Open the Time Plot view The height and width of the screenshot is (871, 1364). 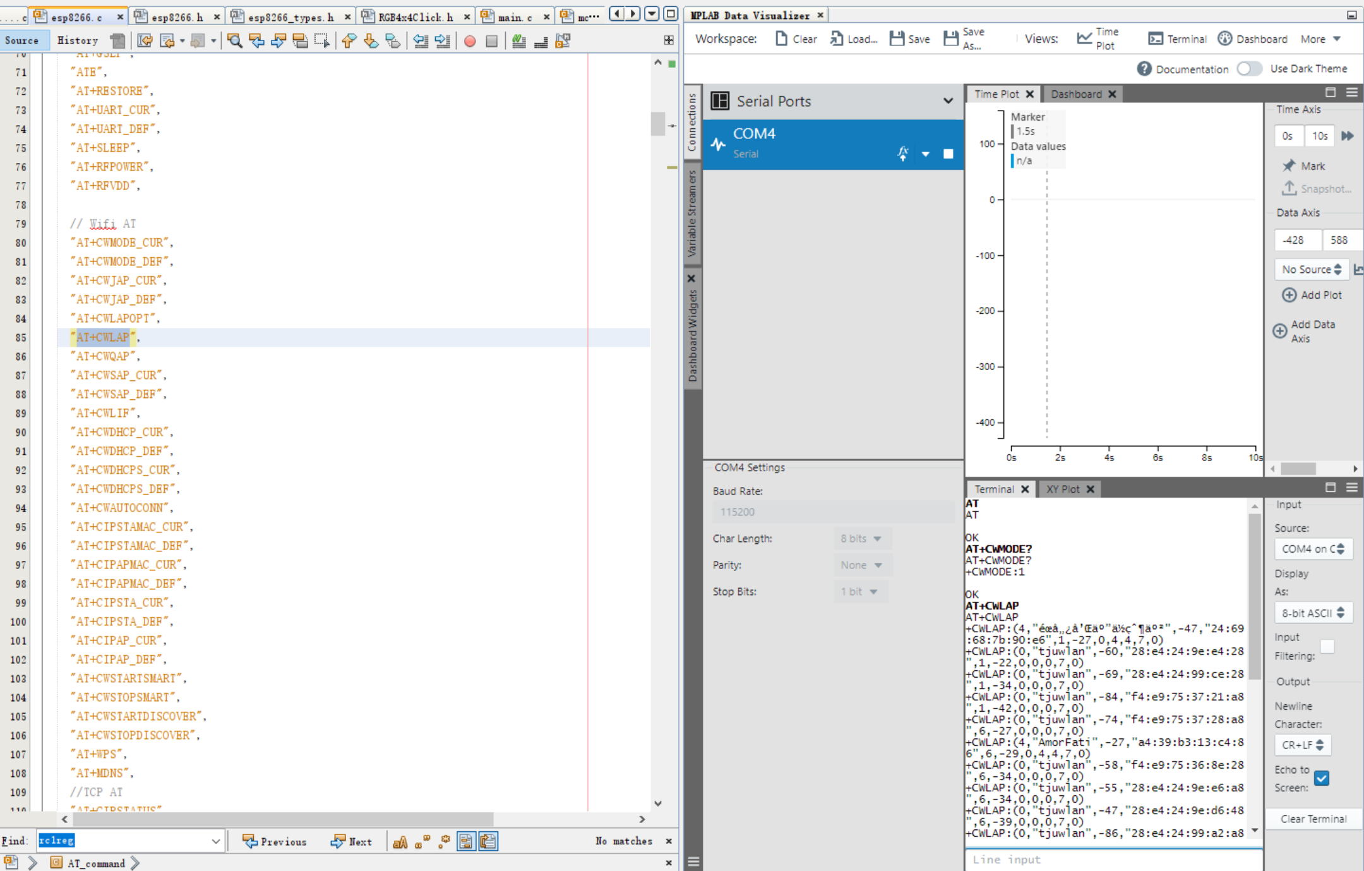1098,39
